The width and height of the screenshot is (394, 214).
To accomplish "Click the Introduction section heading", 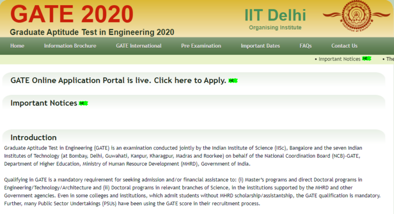I will point(33,137).
